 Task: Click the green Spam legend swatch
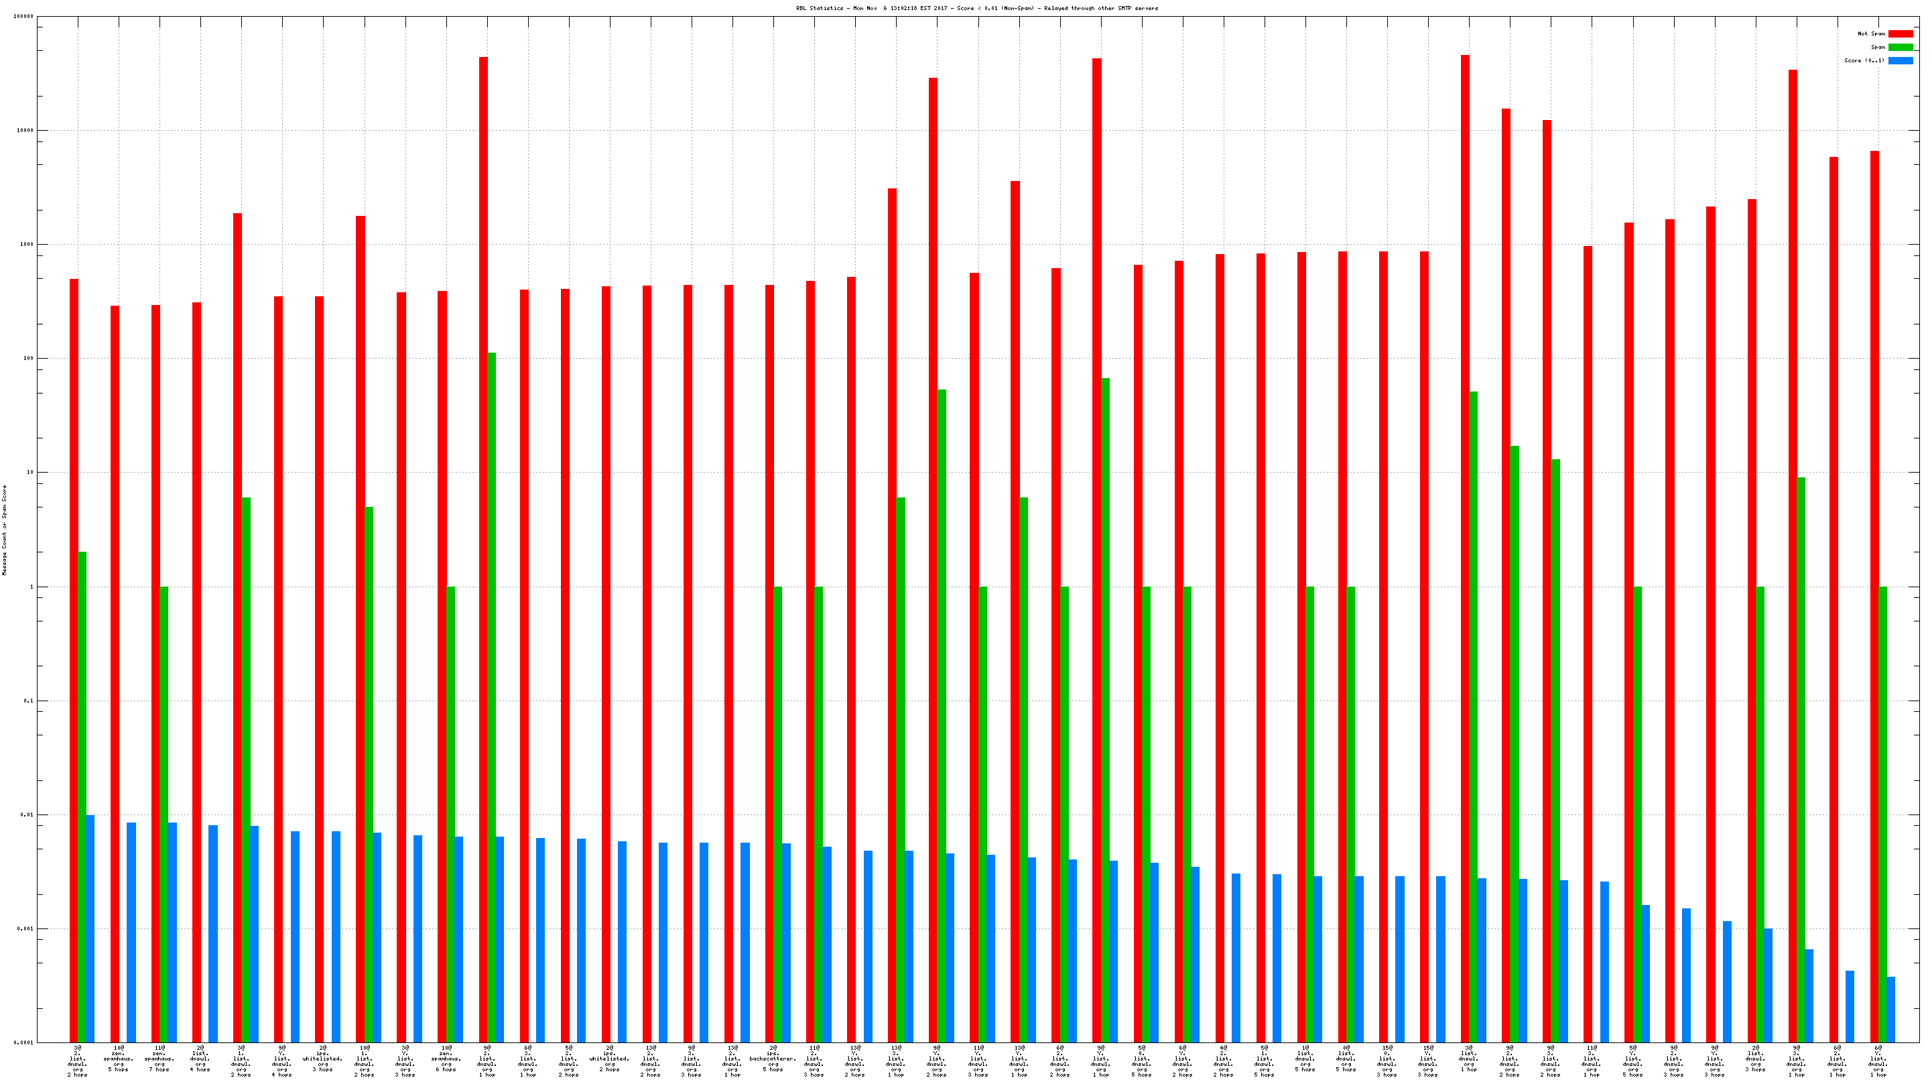1900,47
